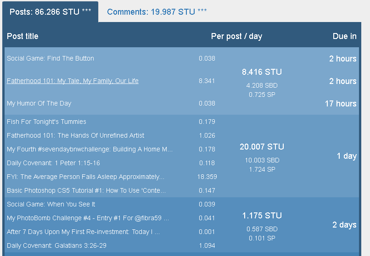Click '2 hours' for Fatherhood 101: My Tale
Image resolution: width=370 pixels, height=256 pixels.
point(343,81)
